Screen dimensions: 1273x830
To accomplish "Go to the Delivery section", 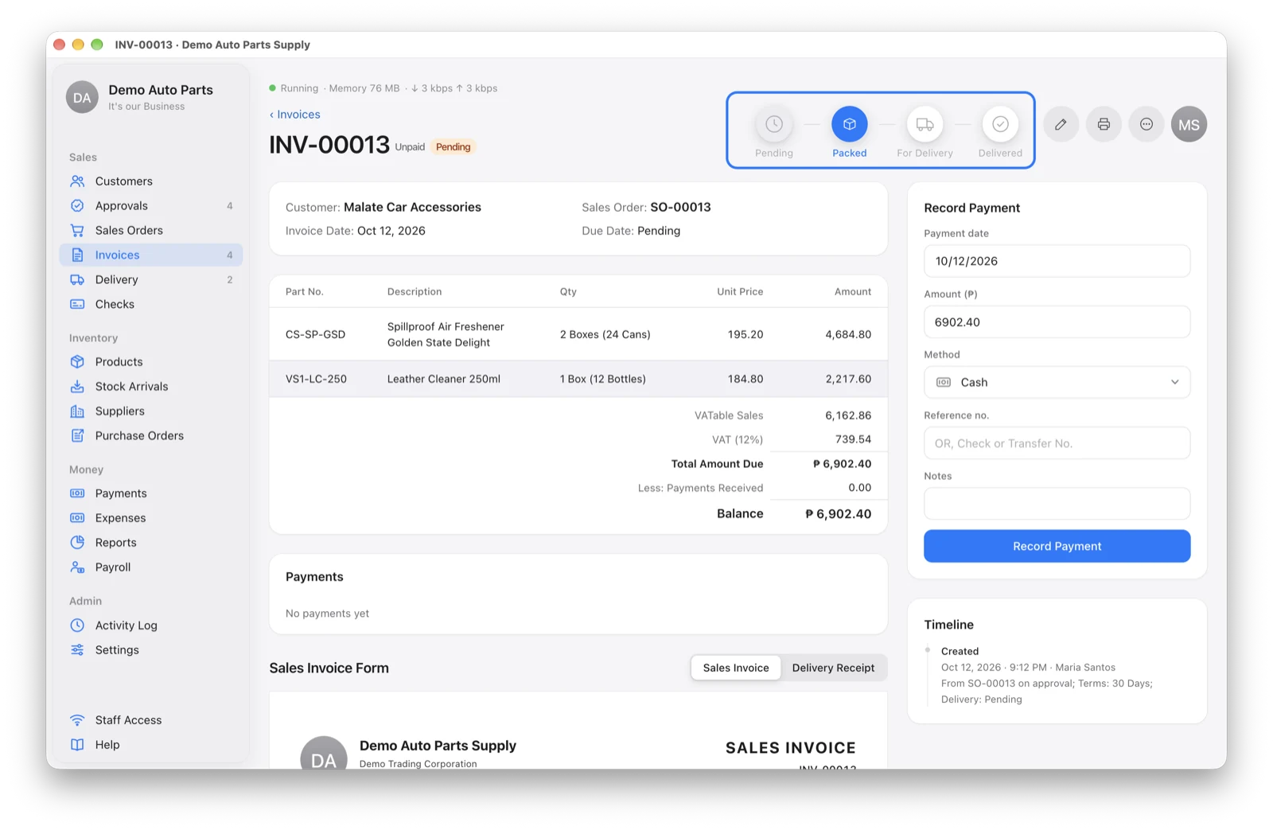I will pos(151,280).
